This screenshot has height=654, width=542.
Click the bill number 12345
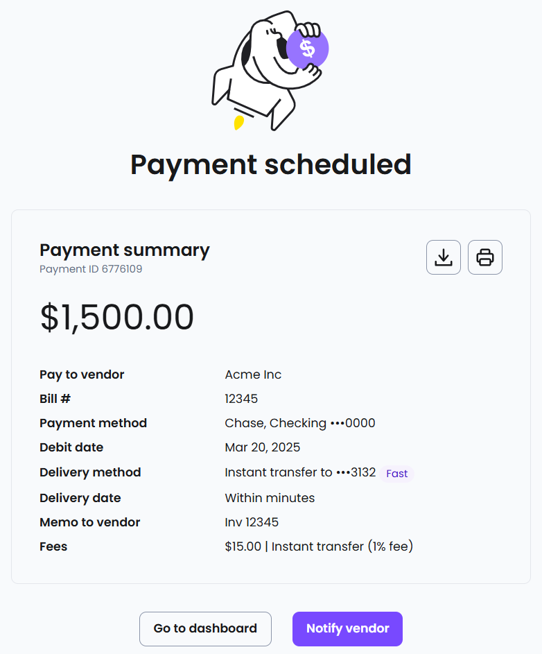coord(241,399)
